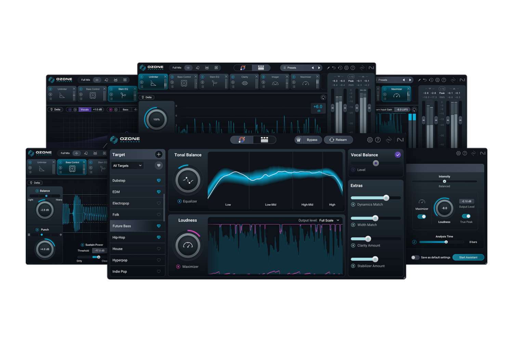Click the Start Assistant button

click(x=468, y=257)
